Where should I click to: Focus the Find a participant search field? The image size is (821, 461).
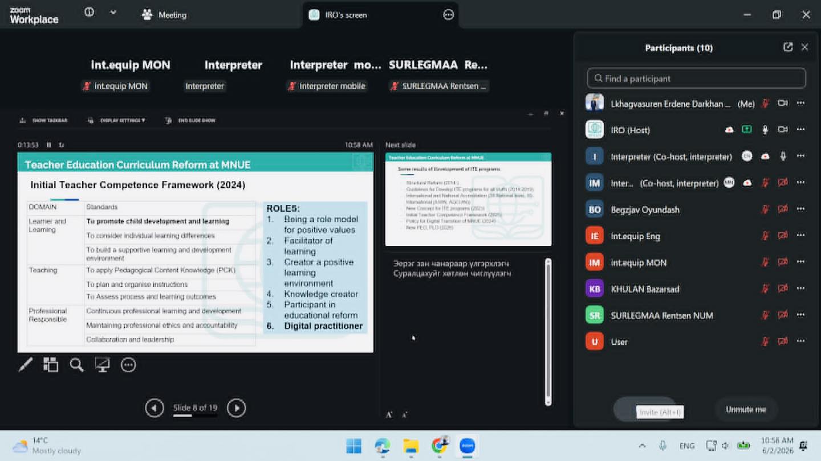(696, 79)
